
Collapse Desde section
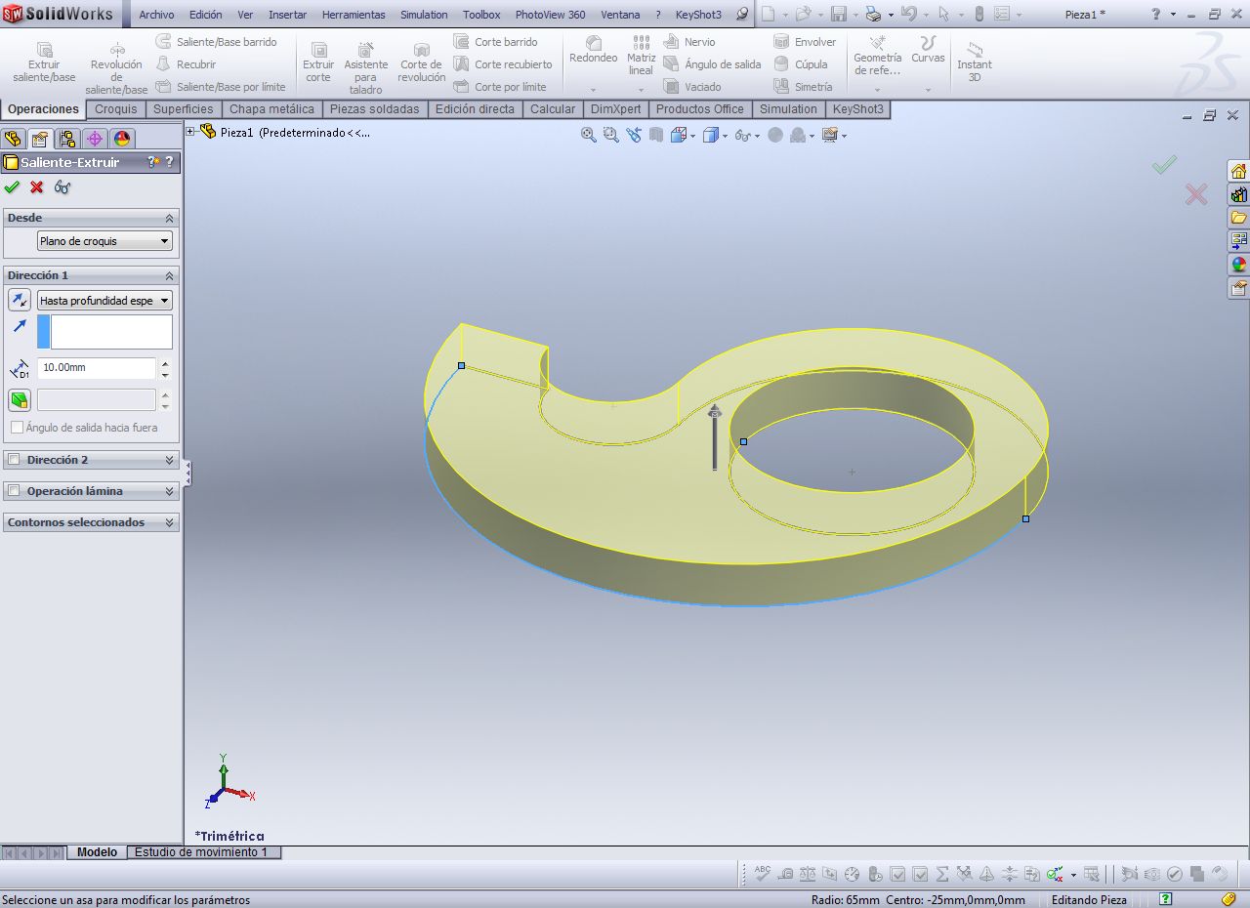(169, 218)
